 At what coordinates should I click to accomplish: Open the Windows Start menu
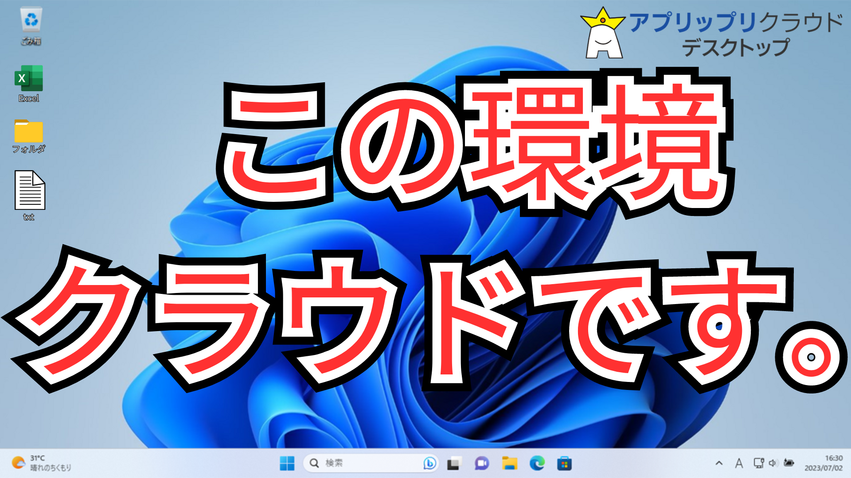click(287, 463)
